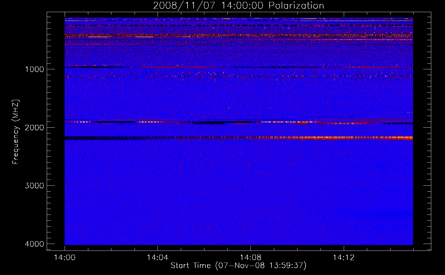Viewport: 445px width, 275px height.
Task: Click the 14:04 time tick label
Action: point(158,258)
